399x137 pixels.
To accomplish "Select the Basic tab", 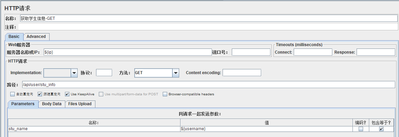I will [x=14, y=37].
